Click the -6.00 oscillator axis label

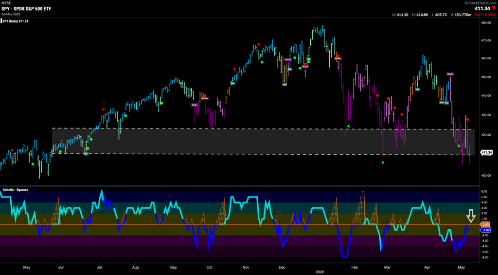click(485, 257)
